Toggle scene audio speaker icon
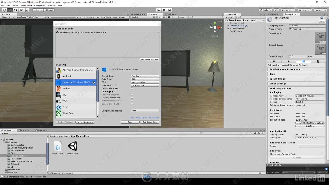The image size is (329, 185). (164, 17)
